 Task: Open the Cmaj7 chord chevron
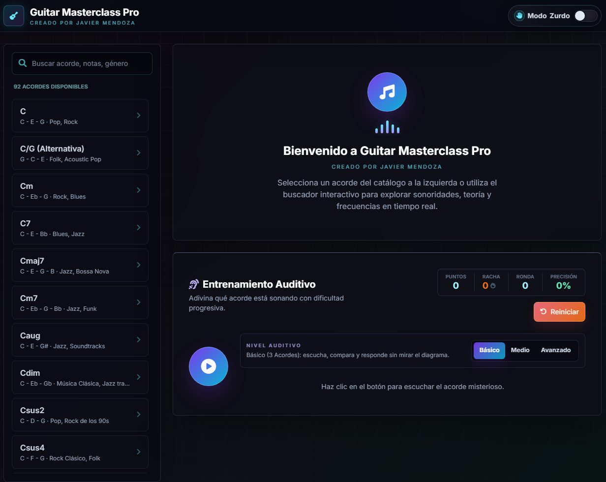pos(139,265)
